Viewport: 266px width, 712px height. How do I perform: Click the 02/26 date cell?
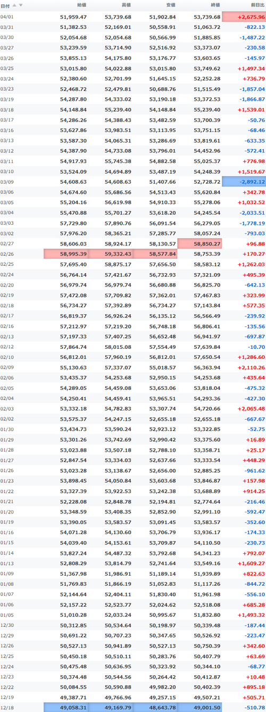tap(7, 255)
